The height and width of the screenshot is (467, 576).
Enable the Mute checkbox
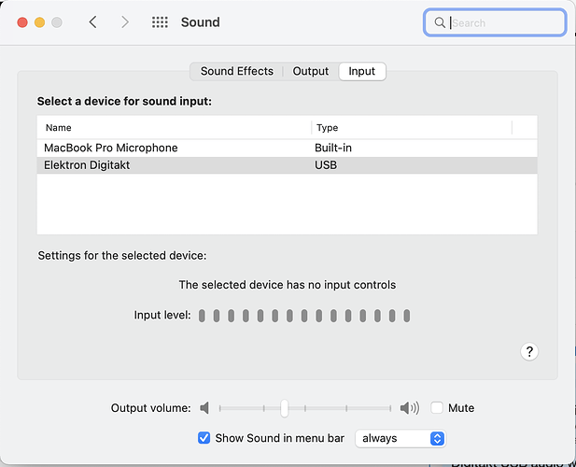[437, 408]
